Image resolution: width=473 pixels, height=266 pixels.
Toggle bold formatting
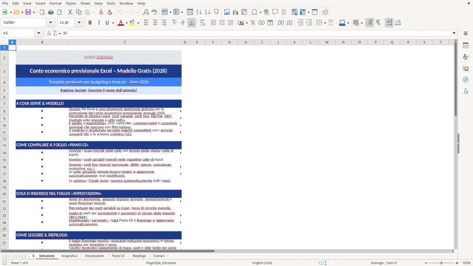[x=90, y=23]
